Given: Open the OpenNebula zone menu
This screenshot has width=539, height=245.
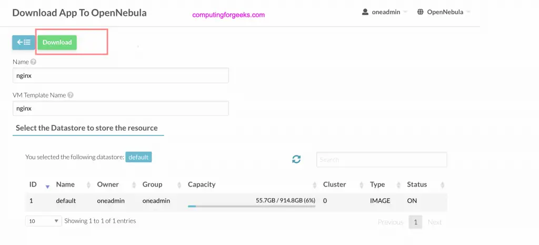Looking at the screenshot, I should [444, 12].
